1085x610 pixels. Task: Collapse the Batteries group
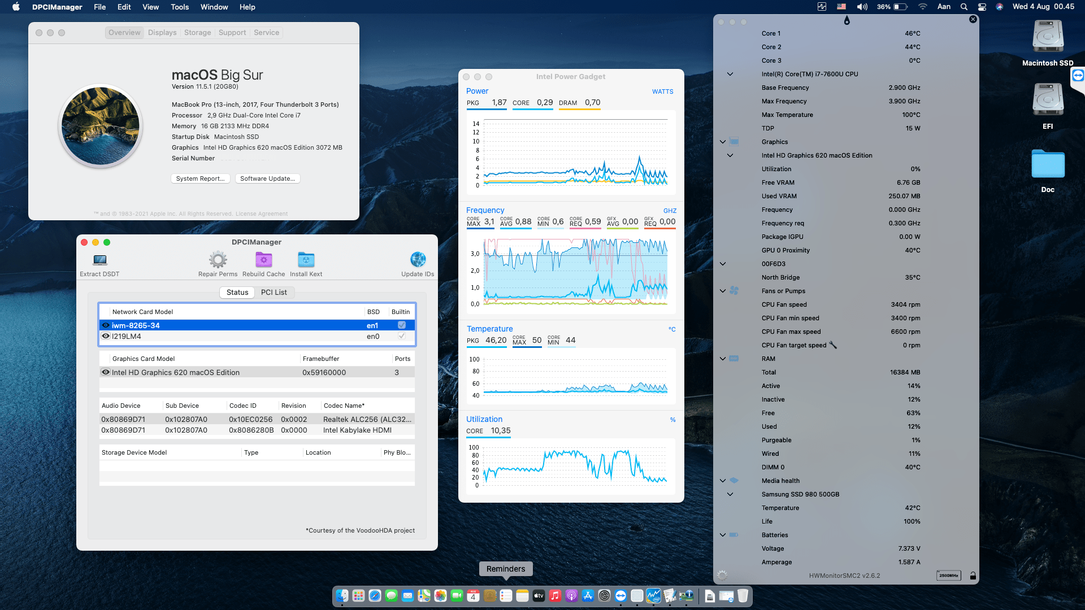pos(723,535)
